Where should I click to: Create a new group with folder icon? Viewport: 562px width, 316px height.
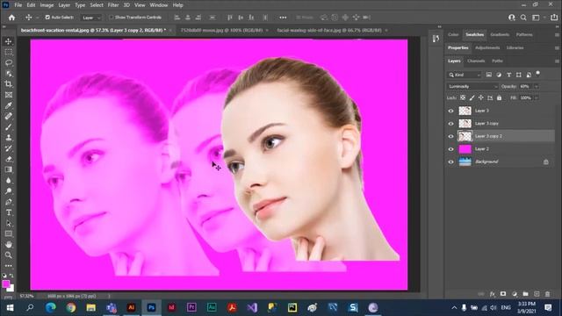click(525, 294)
